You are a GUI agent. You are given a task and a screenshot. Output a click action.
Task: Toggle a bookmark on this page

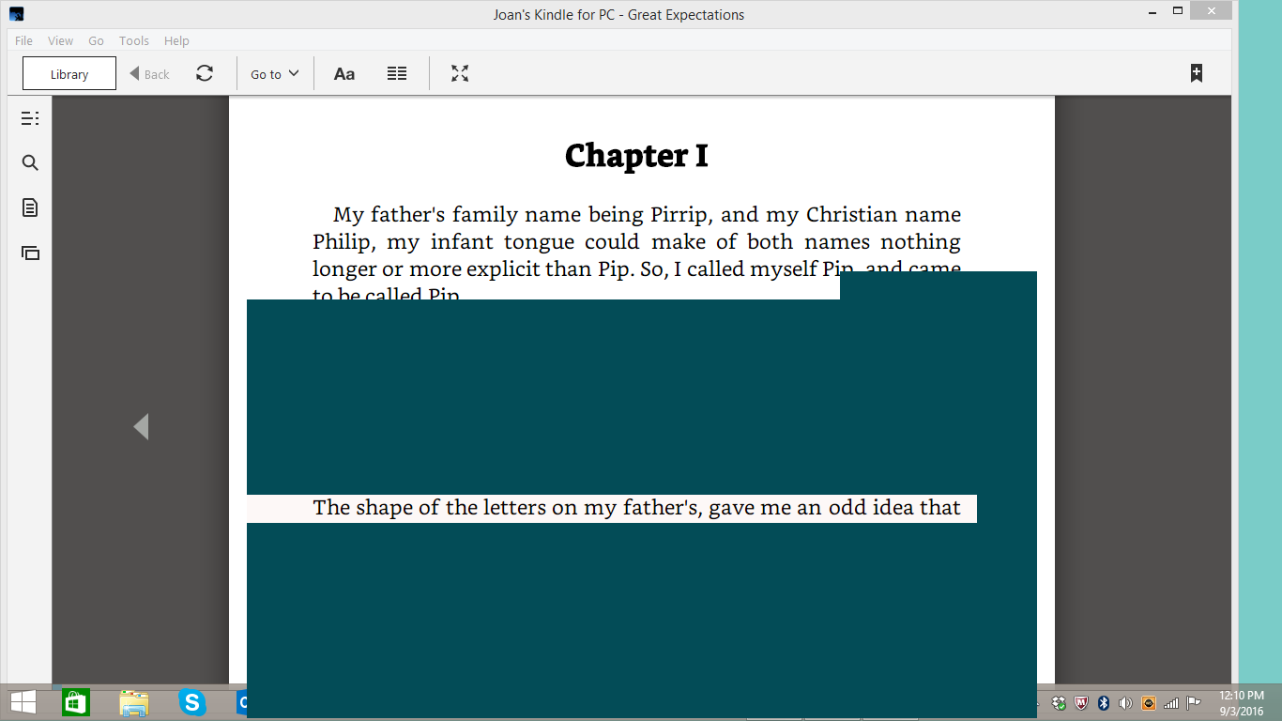point(1196,72)
